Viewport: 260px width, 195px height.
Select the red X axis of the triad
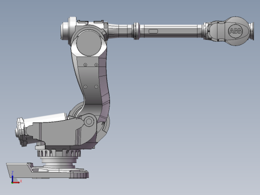point(16,182)
